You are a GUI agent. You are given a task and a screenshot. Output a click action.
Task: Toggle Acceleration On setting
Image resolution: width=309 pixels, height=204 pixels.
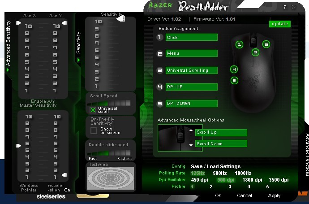[x=67, y=190]
